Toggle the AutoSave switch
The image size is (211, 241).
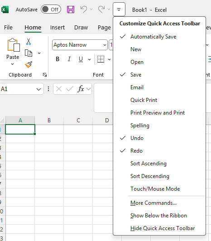(x=51, y=10)
